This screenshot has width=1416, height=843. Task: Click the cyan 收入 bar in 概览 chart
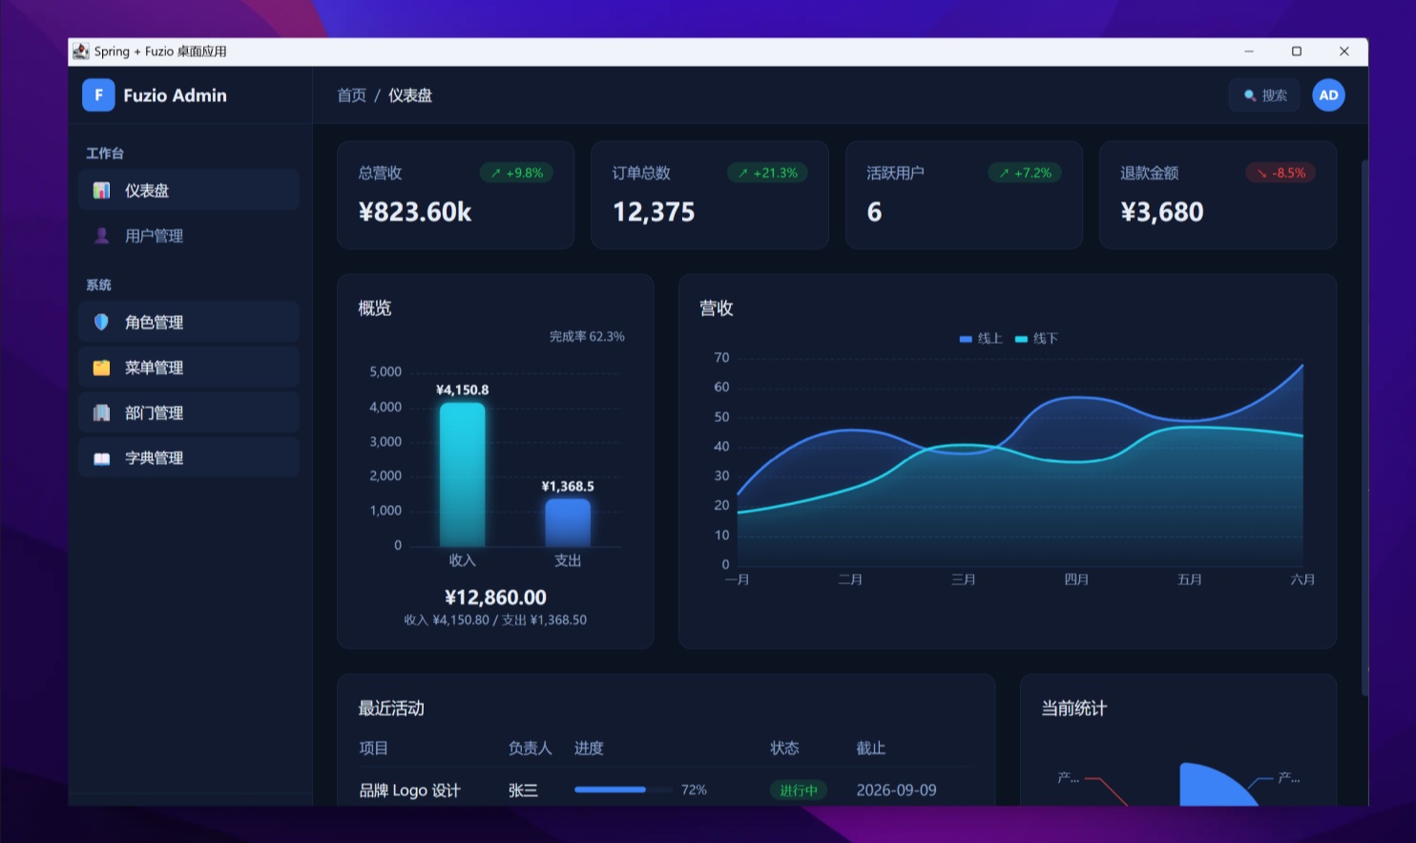pyautogui.click(x=462, y=474)
